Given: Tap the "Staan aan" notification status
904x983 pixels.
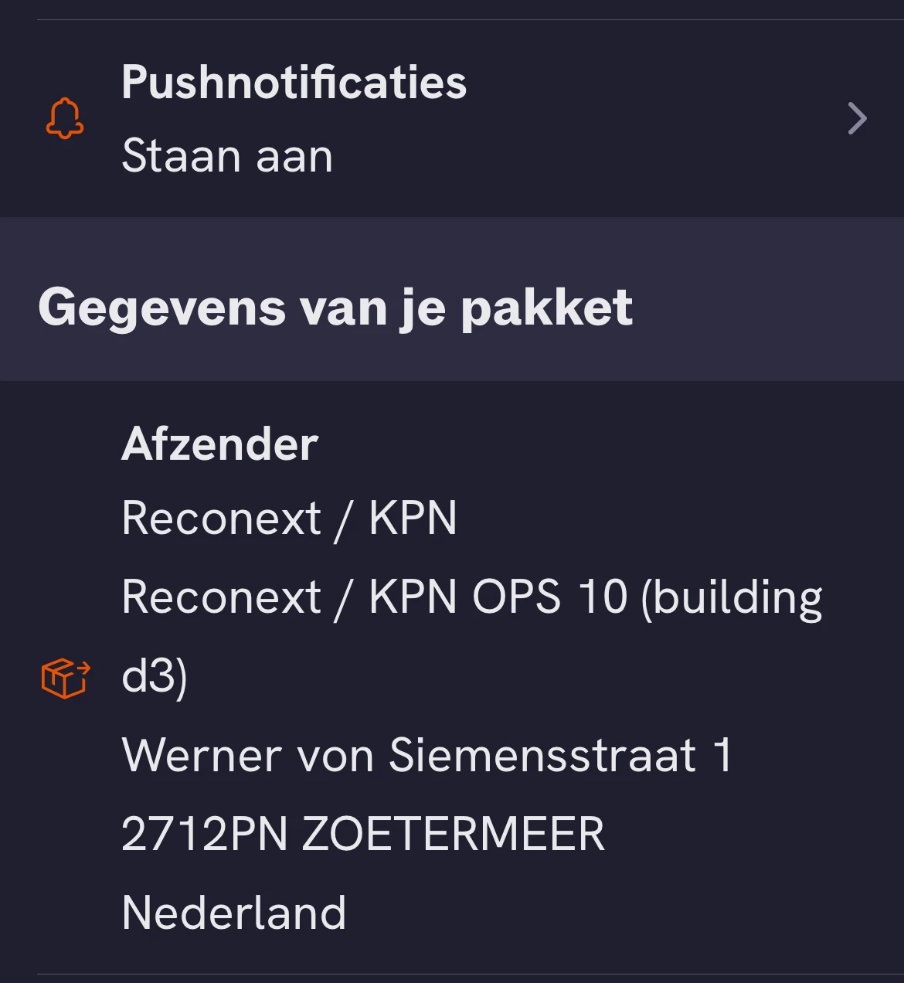Looking at the screenshot, I should 227,155.
